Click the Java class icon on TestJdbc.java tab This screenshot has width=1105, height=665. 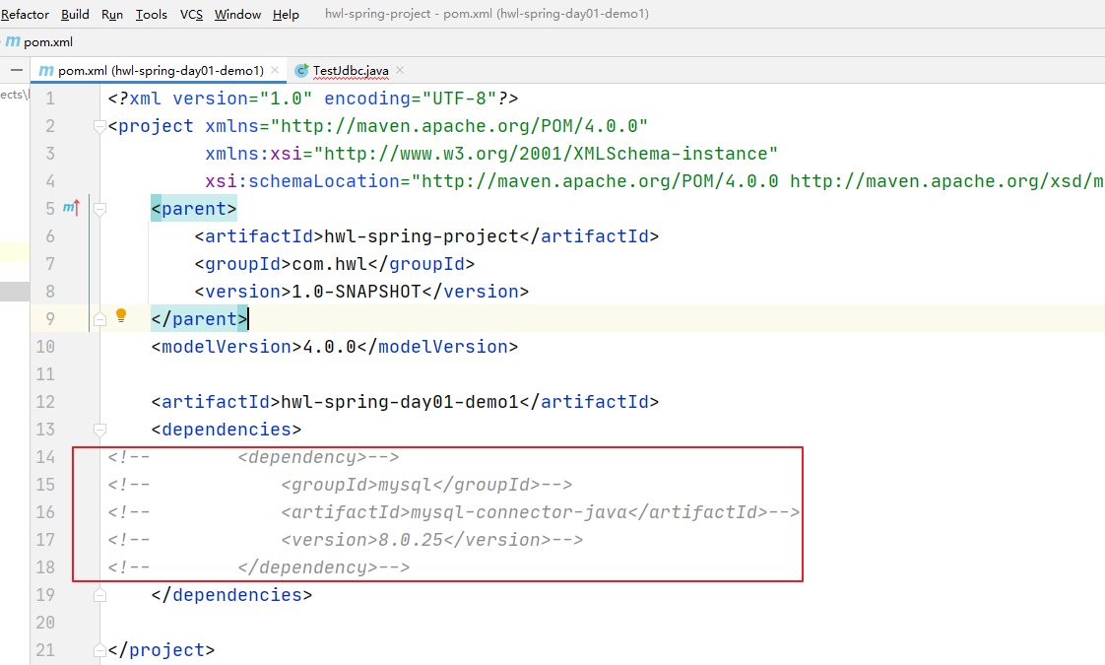[301, 71]
